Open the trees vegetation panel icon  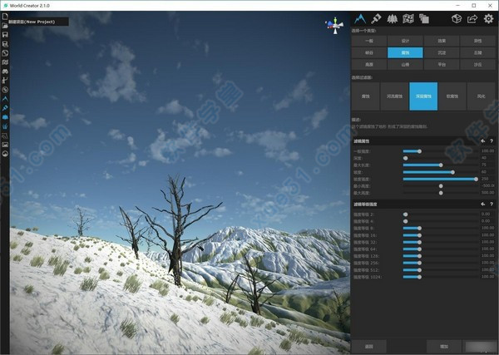pos(393,17)
